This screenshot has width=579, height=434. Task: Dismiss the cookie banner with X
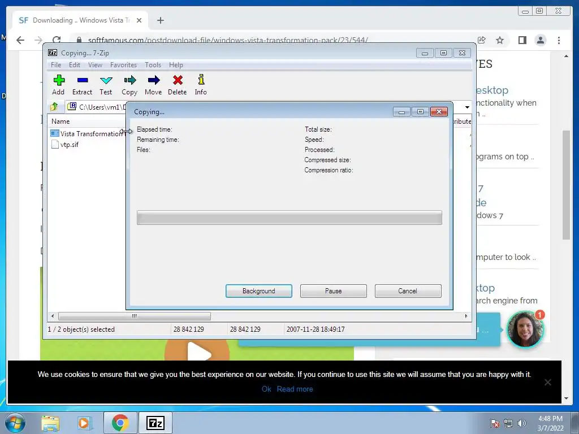(547, 383)
